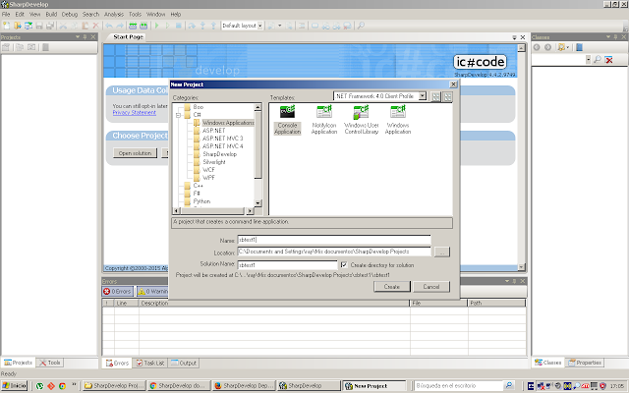Open the Analysis menu
This screenshot has height=393, width=629.
[x=114, y=14]
